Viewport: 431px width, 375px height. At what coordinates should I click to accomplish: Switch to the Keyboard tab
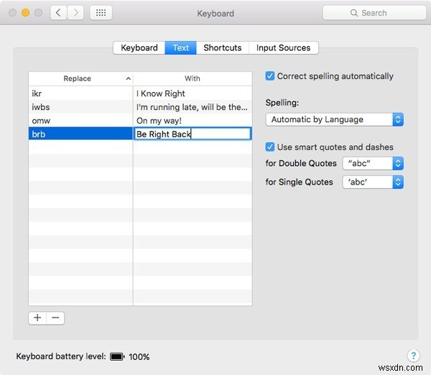[139, 48]
